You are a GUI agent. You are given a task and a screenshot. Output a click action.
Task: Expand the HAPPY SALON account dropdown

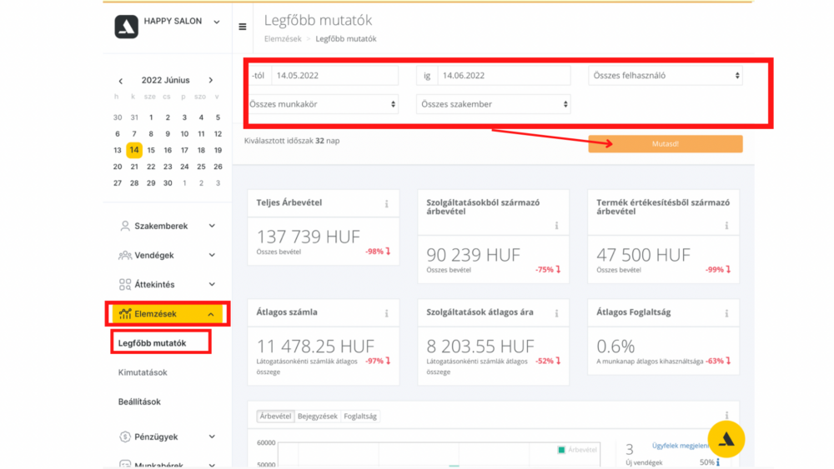[x=217, y=22]
